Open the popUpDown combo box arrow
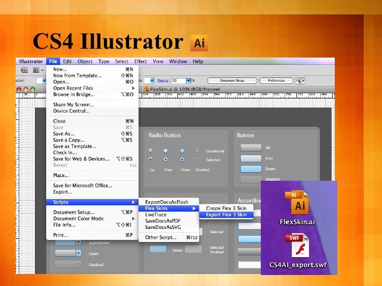Viewport: 382px width, 286px height. (79, 243)
